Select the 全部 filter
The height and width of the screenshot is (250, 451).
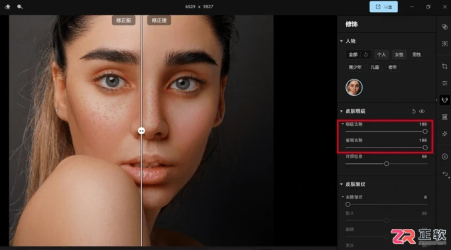click(x=353, y=54)
